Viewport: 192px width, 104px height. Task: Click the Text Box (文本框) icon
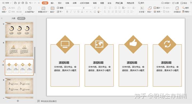click(x=142, y=8)
